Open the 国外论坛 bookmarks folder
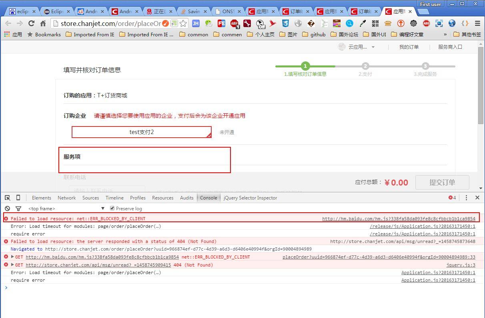 click(345, 34)
